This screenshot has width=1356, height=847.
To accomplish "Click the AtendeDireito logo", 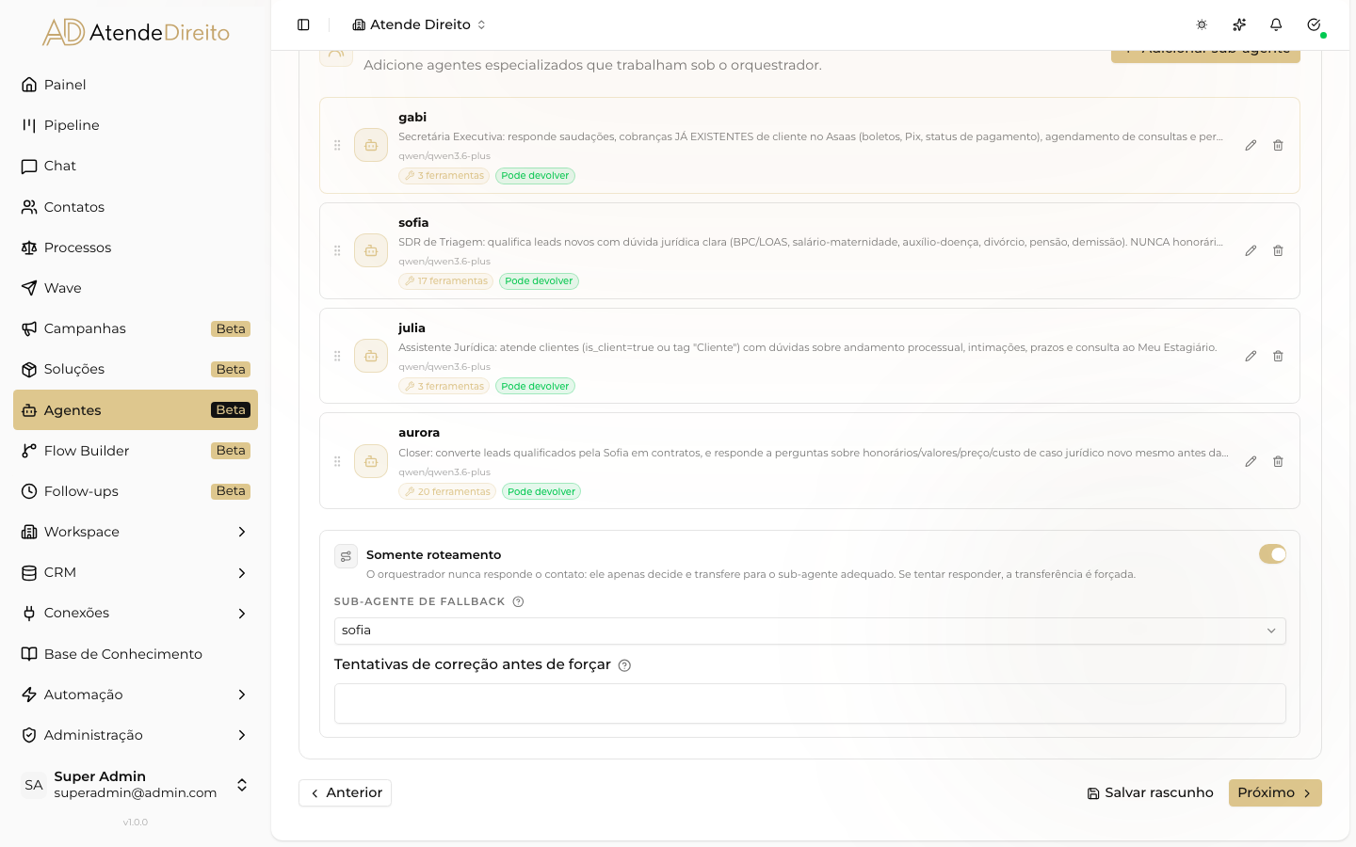I will (136, 33).
